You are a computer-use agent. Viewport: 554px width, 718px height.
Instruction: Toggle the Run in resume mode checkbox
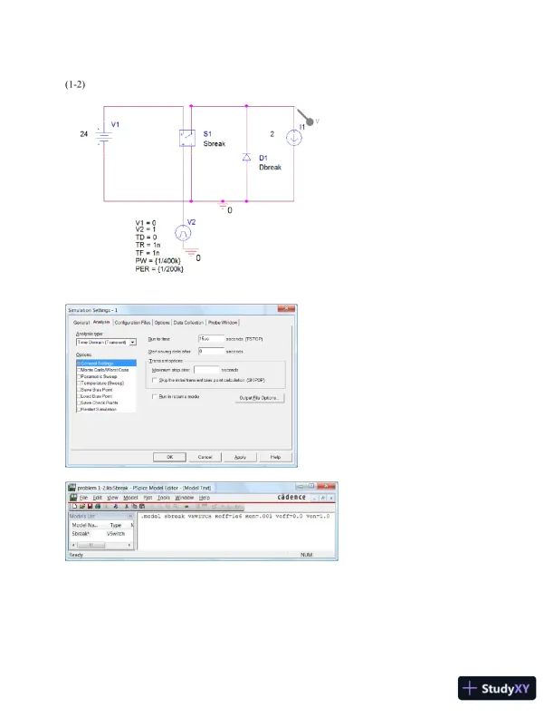click(154, 397)
